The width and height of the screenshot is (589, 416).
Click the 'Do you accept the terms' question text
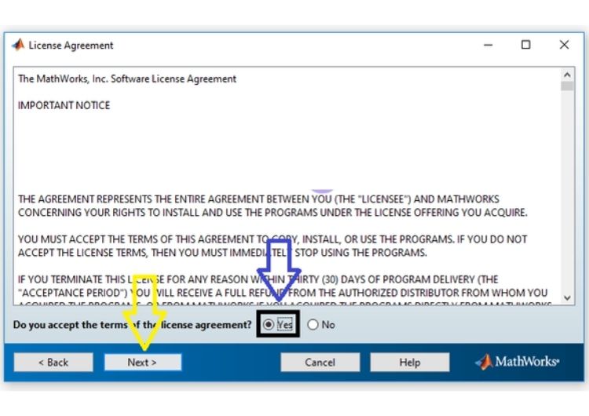(132, 325)
